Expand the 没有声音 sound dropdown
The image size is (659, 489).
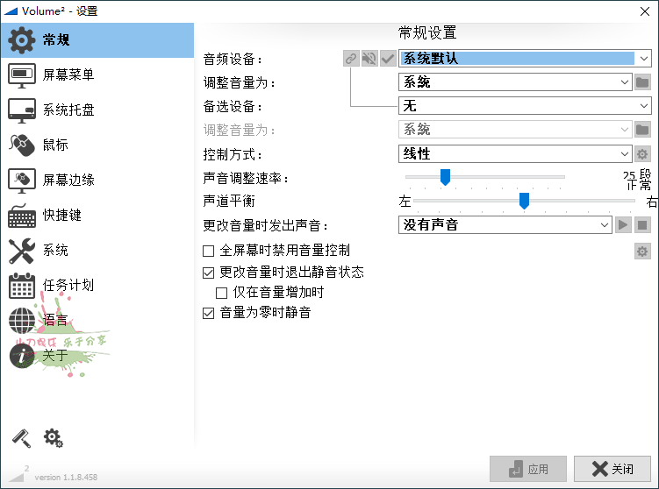[604, 225]
